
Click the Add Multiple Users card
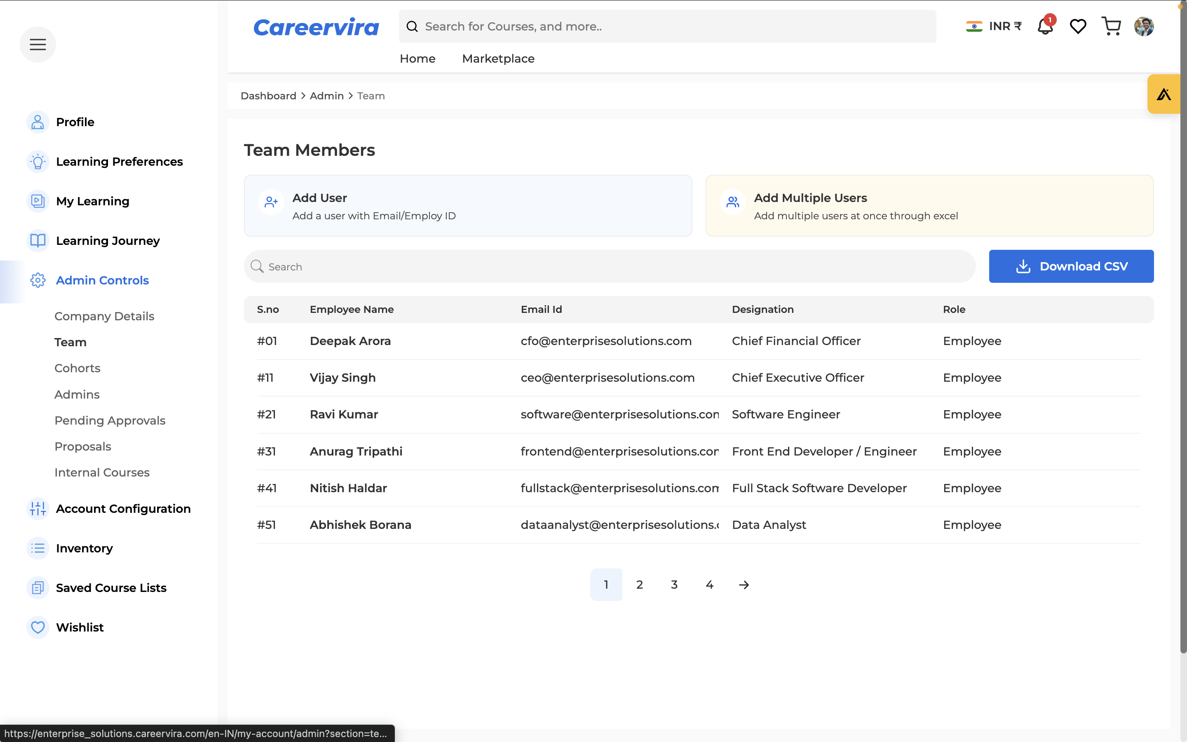(929, 206)
